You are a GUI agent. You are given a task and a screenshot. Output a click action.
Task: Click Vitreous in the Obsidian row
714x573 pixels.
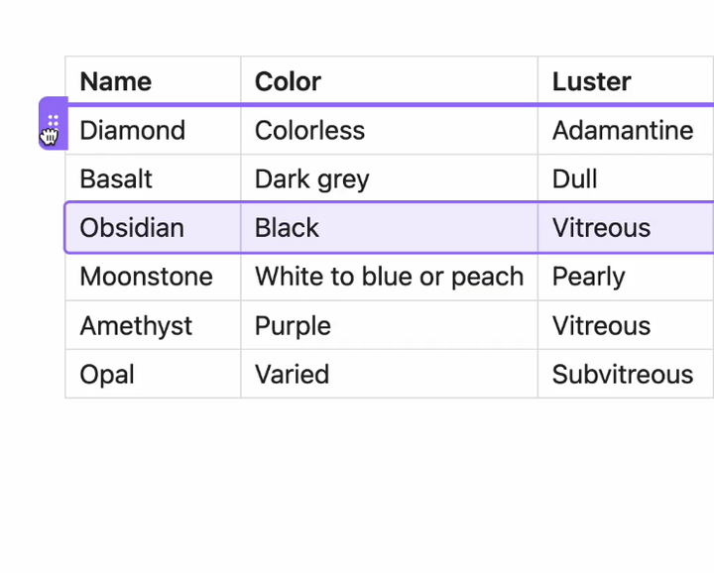pos(601,227)
